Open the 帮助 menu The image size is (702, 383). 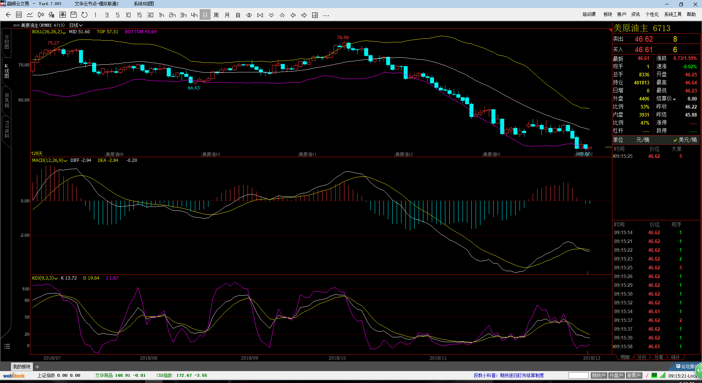691,14
